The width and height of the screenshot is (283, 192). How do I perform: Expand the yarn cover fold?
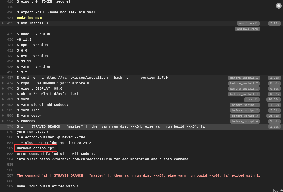(x=3, y=116)
